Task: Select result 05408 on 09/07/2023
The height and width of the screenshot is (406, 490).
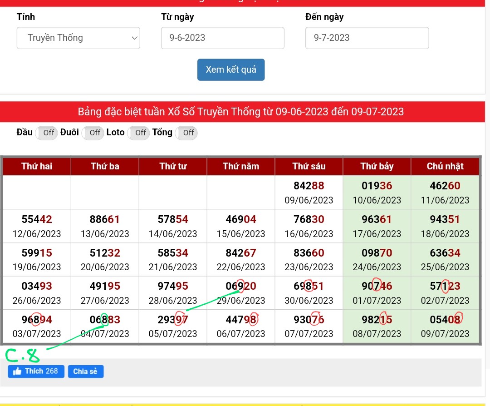Action: click(x=445, y=320)
